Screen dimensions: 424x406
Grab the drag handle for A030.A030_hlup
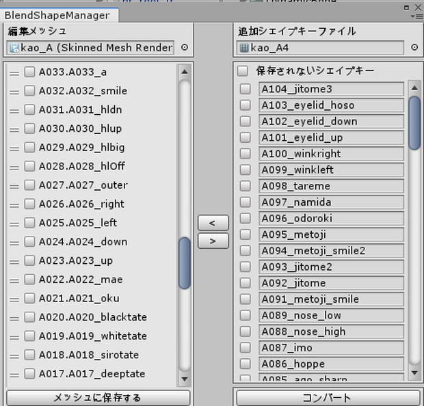tap(14, 130)
